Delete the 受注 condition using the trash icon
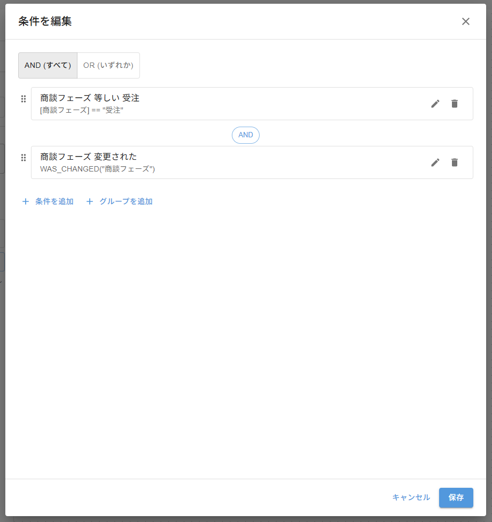492x522 pixels. (x=455, y=104)
